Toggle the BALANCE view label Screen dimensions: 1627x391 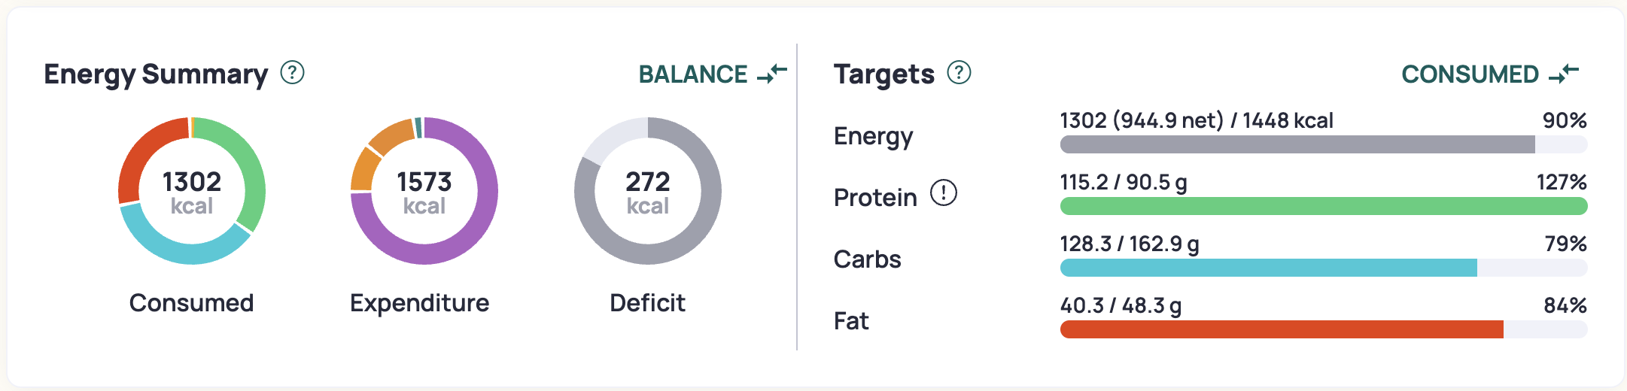point(693,74)
